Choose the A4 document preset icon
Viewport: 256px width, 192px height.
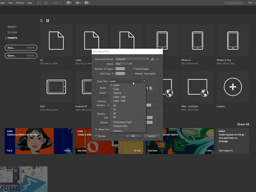56,41
